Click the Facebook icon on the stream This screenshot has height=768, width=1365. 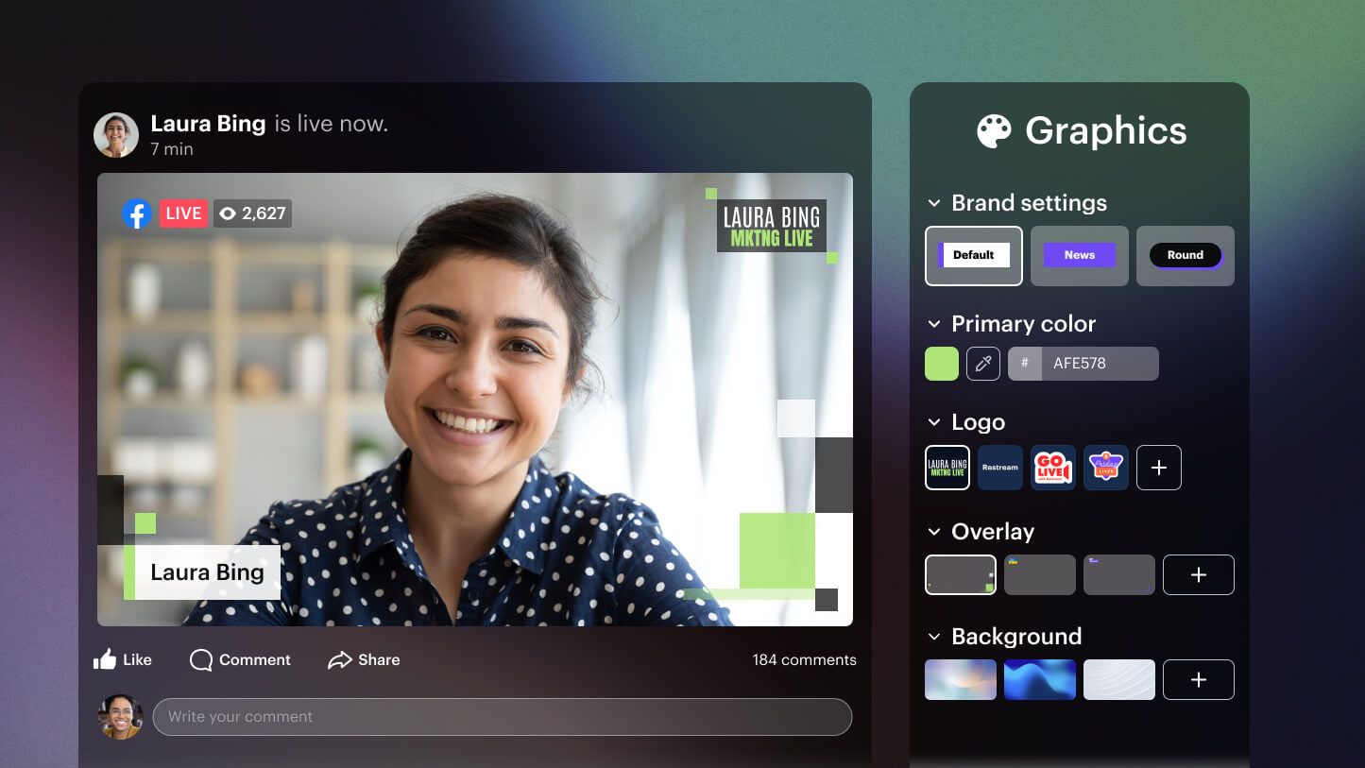(x=137, y=213)
